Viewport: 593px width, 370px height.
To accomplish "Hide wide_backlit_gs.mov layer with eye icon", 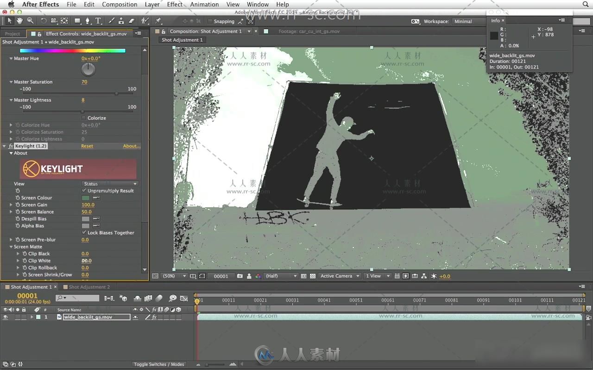I will [6, 317].
